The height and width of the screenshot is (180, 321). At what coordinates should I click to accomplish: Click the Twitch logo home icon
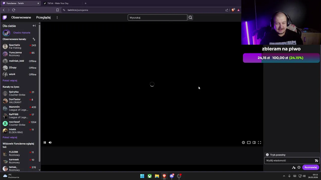click(5, 17)
